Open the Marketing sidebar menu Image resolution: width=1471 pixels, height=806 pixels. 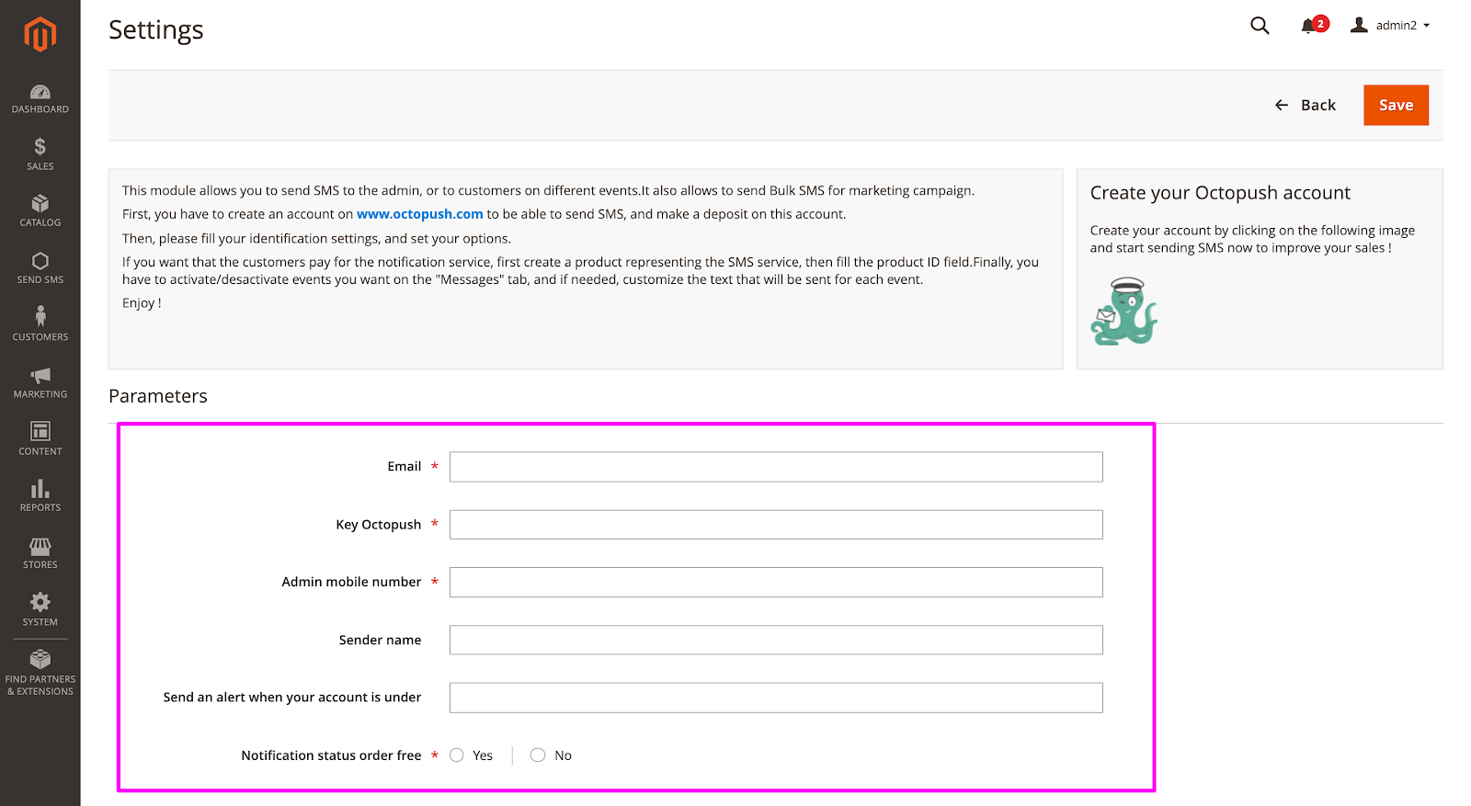point(40,382)
